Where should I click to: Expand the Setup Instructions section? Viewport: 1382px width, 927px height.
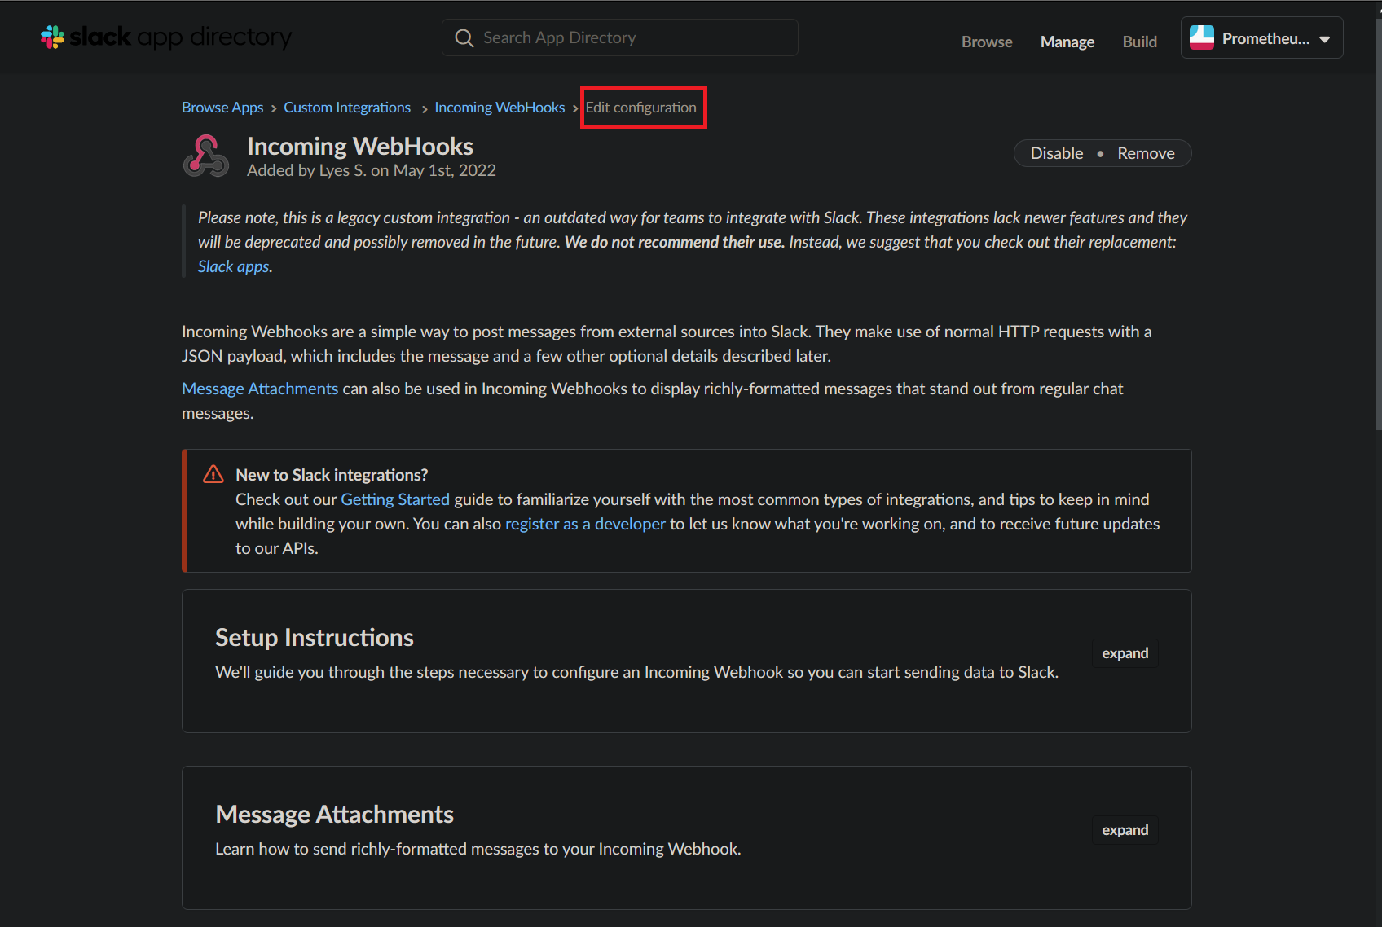1125,653
